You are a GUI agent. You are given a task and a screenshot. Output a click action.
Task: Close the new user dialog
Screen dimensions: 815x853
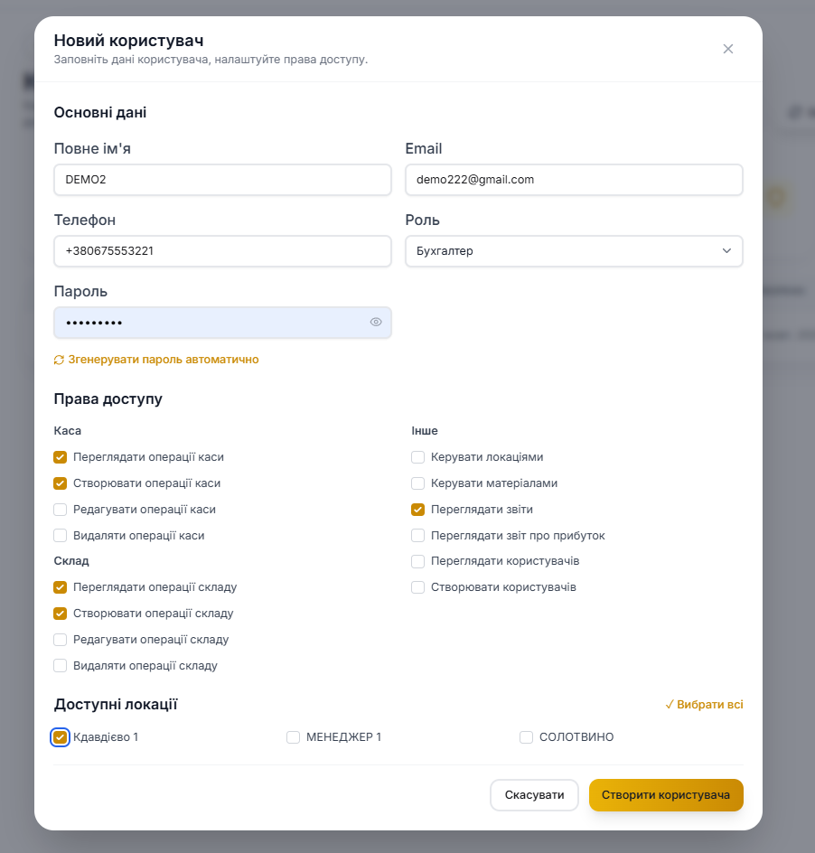click(x=728, y=49)
